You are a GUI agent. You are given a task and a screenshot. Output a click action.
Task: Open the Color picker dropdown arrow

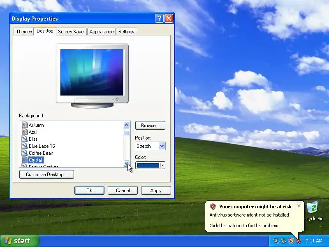[x=162, y=165]
